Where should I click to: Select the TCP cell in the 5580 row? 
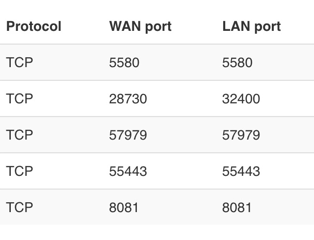point(20,63)
